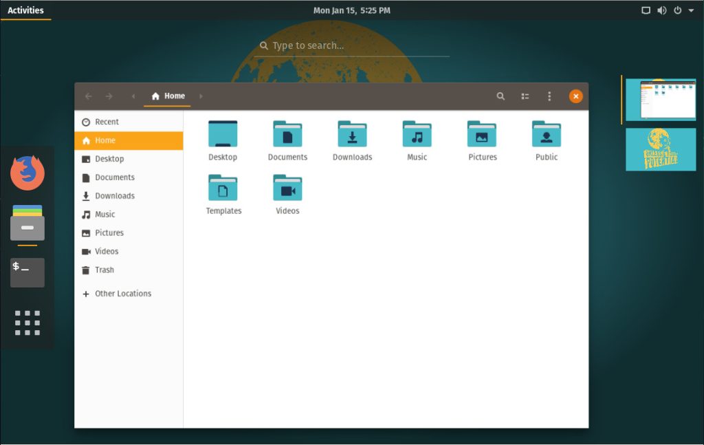Open the three-dot options menu
Screen dimensions: 704x445
[x=549, y=96]
